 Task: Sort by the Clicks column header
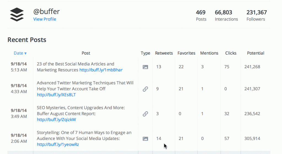point(231,53)
